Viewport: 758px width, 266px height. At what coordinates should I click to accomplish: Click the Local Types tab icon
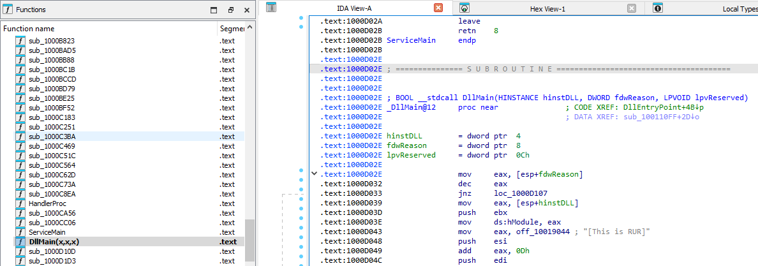(x=658, y=8)
